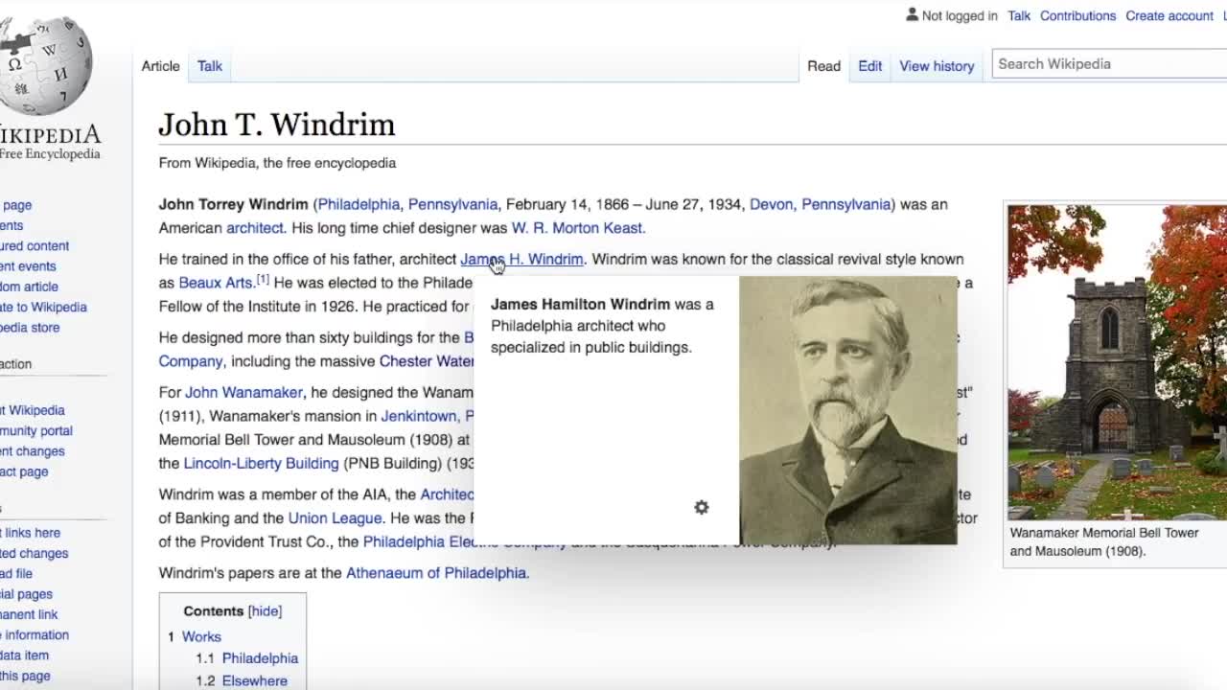Click the Create account link
The image size is (1227, 690).
1169,15
